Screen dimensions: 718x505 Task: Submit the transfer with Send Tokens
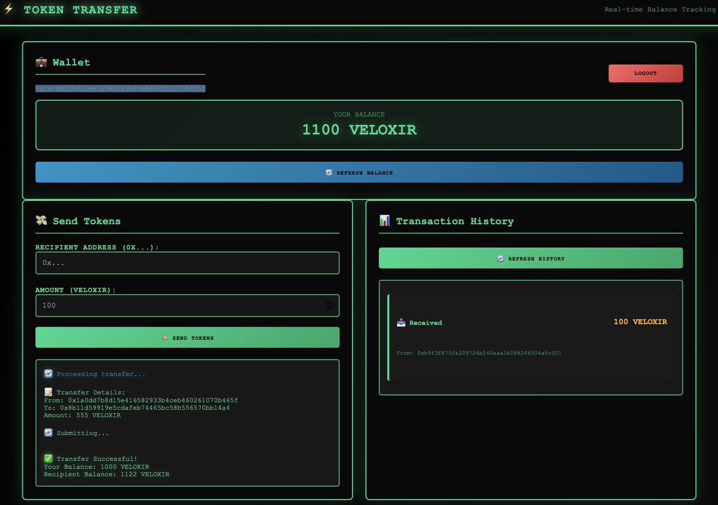[x=187, y=337]
